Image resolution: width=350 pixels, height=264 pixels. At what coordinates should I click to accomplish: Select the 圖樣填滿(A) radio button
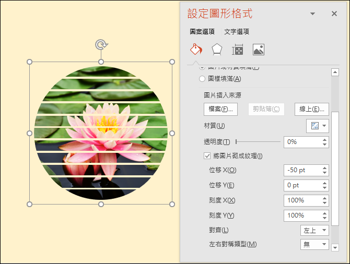tap(202, 79)
